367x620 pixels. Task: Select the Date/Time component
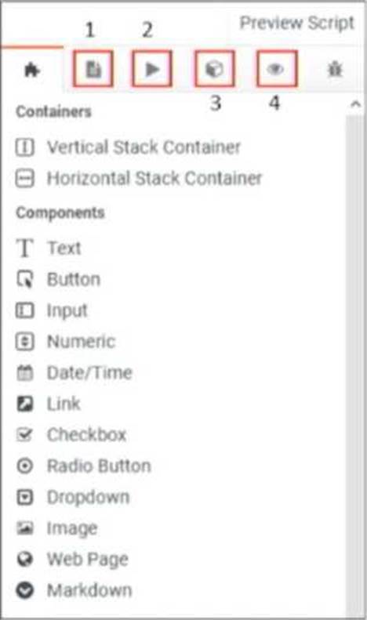click(x=74, y=373)
